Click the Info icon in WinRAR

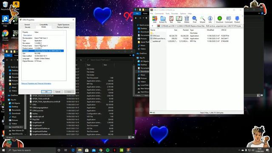pos(210,20)
